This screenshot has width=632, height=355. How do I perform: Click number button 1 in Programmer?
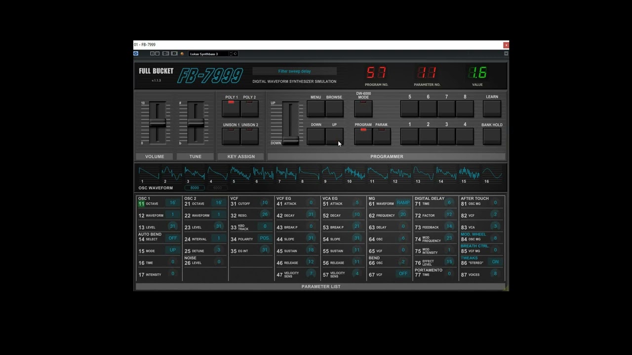click(x=410, y=136)
